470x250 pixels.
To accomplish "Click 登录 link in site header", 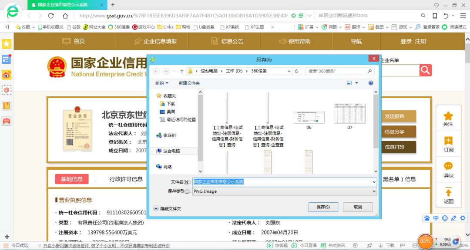I will [406, 41].
